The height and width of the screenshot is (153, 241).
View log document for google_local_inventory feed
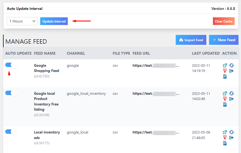coord(225,104)
